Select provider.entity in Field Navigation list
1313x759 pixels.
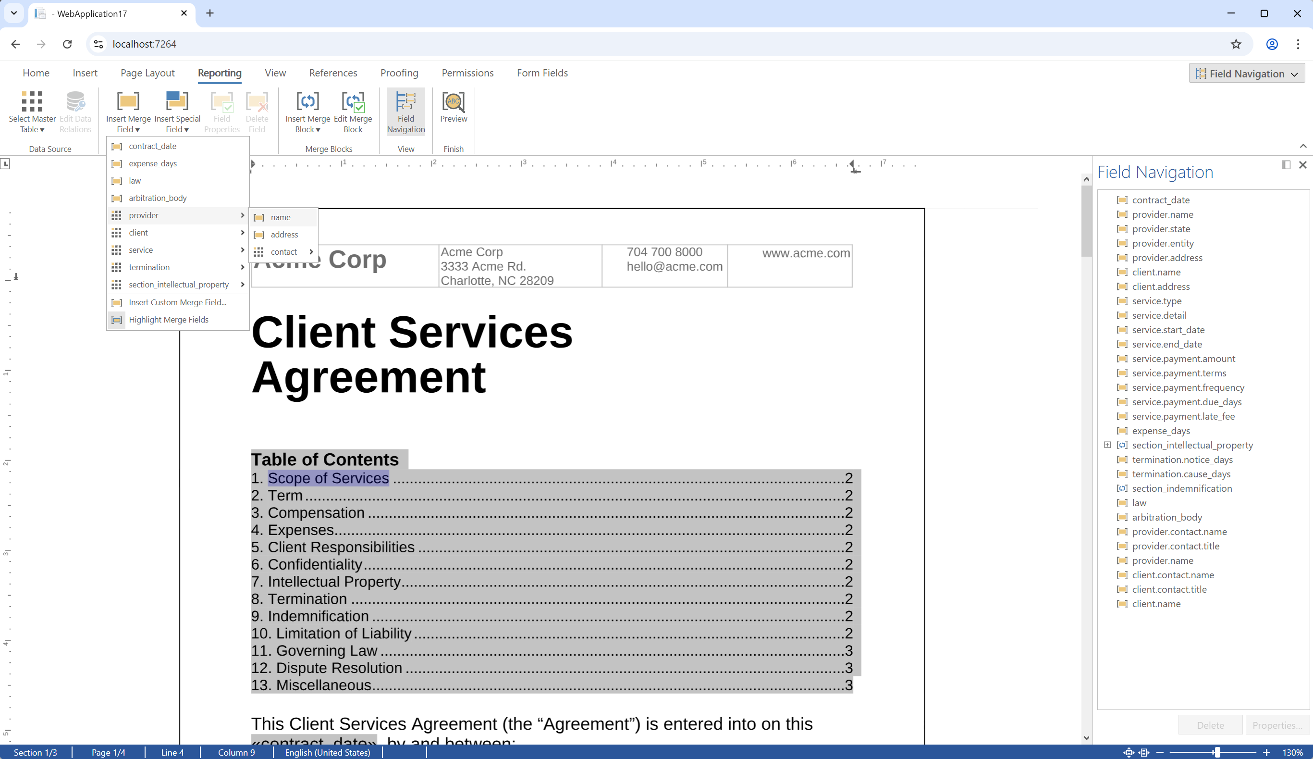1163,243
